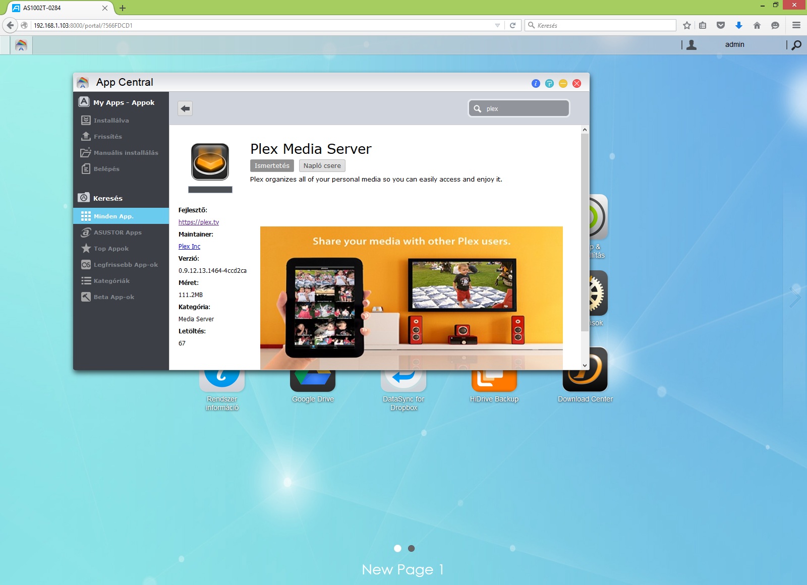Open the https://plex.tv developer link
Viewport: 807px width, 585px height.
(x=199, y=222)
